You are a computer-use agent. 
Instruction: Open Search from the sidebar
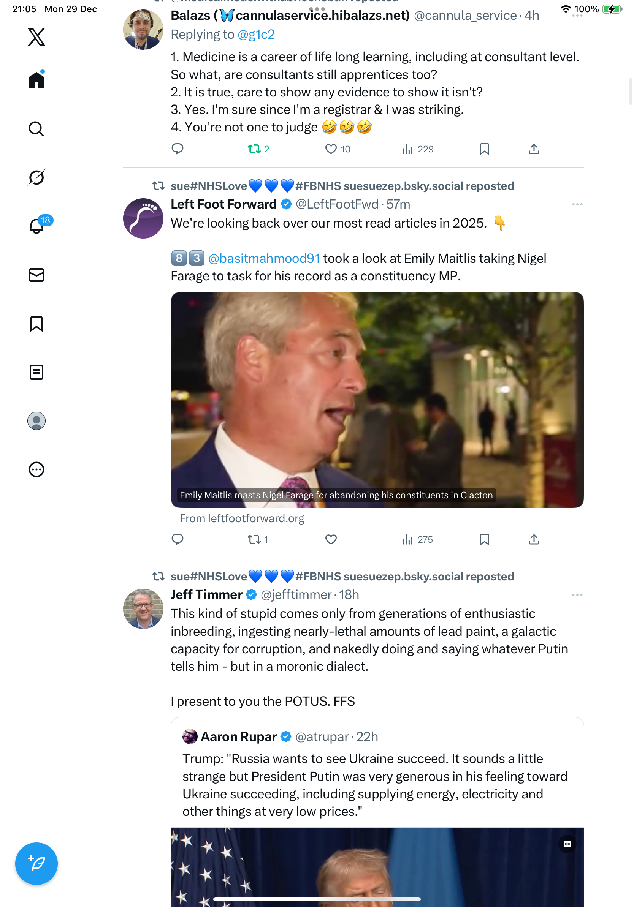coord(36,129)
